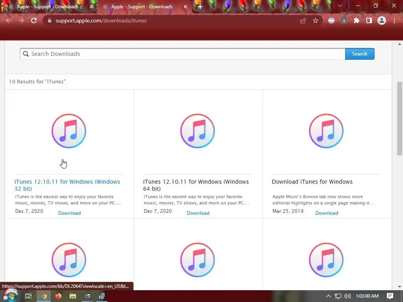The width and height of the screenshot is (403, 302).
Task: Open Download iTunes for Windows title
Action: point(312,182)
